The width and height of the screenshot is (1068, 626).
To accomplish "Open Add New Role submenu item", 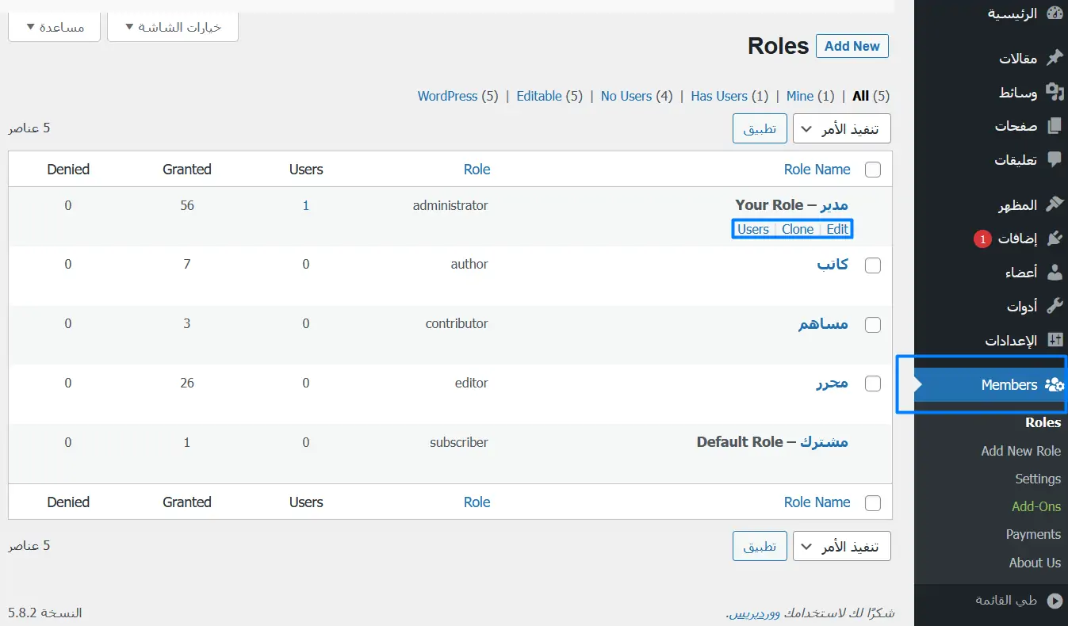I will click(1020, 451).
